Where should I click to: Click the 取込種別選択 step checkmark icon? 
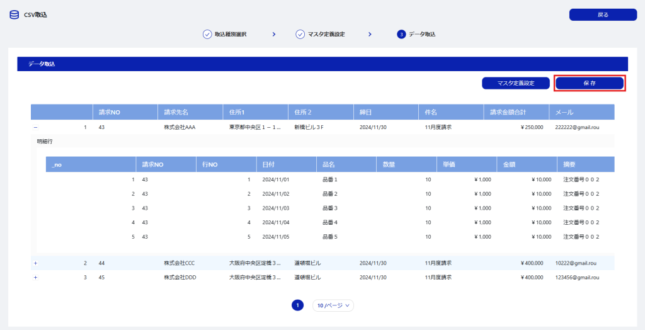pyautogui.click(x=207, y=34)
